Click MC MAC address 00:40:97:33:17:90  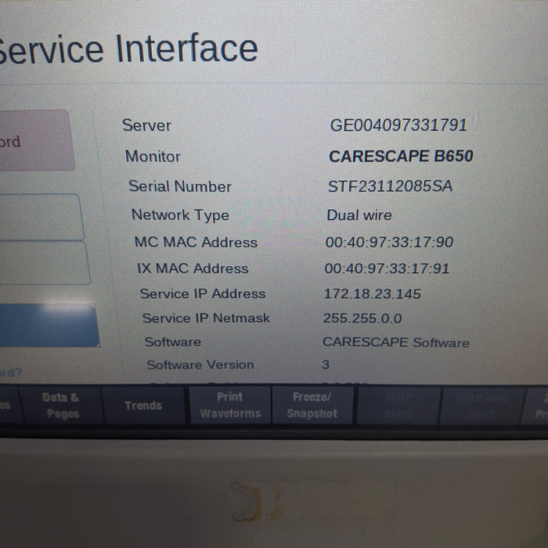point(389,242)
